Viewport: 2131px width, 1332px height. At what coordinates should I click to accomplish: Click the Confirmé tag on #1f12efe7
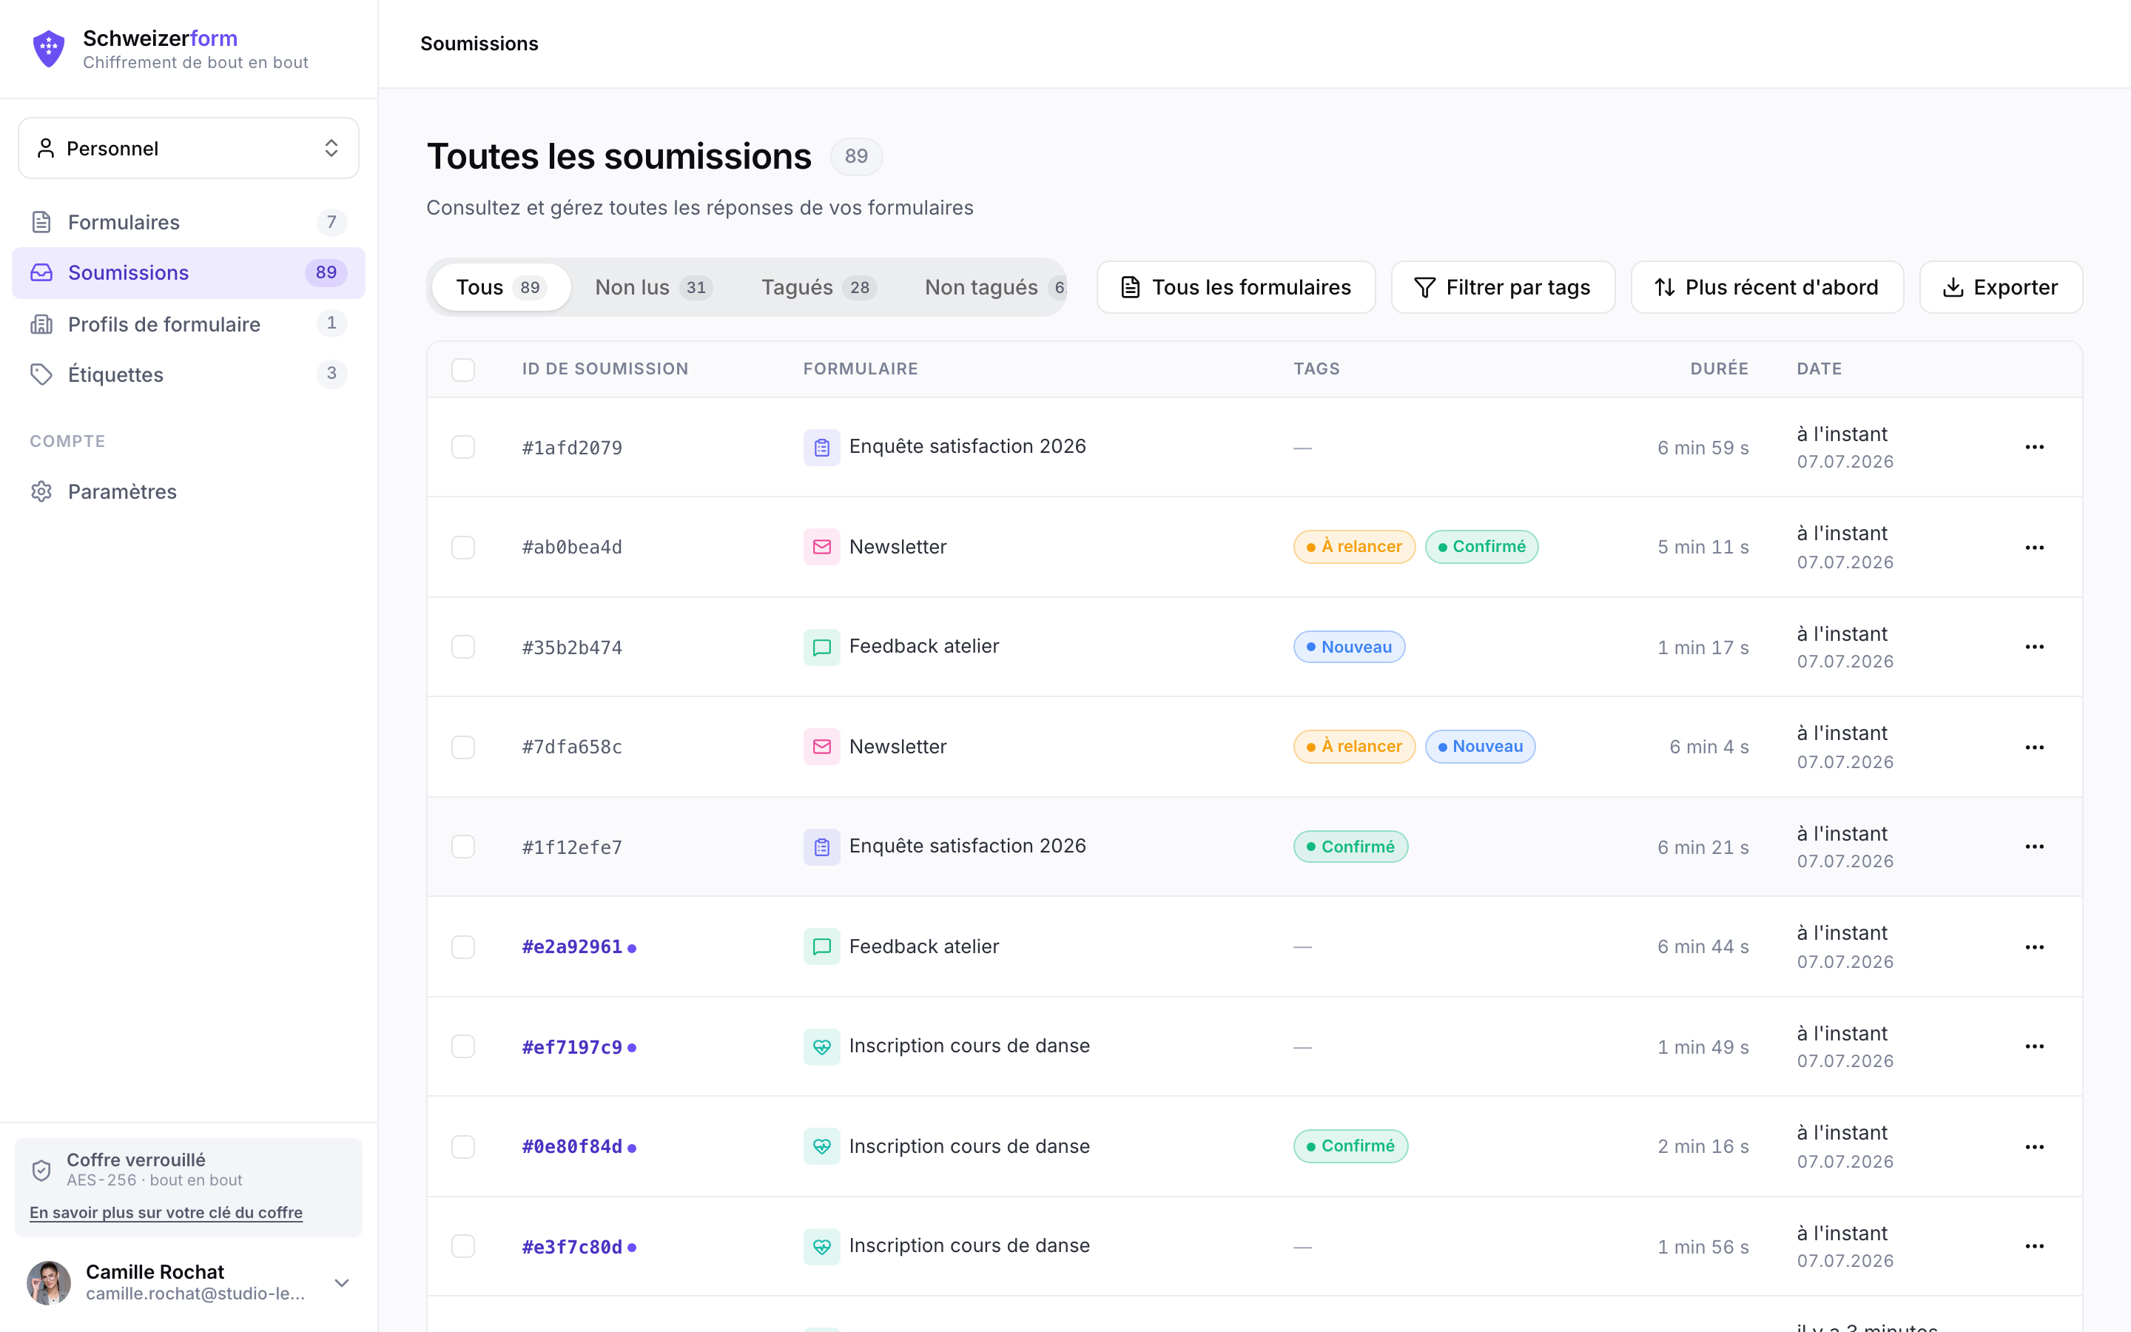1351,847
